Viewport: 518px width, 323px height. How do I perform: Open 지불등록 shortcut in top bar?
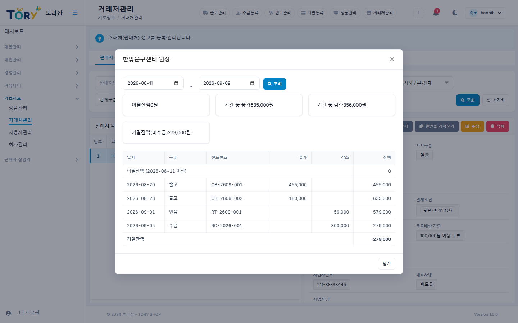click(312, 13)
